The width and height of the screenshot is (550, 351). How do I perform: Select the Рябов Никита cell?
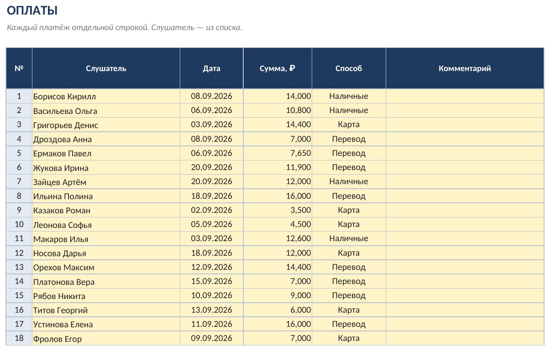pos(106,296)
